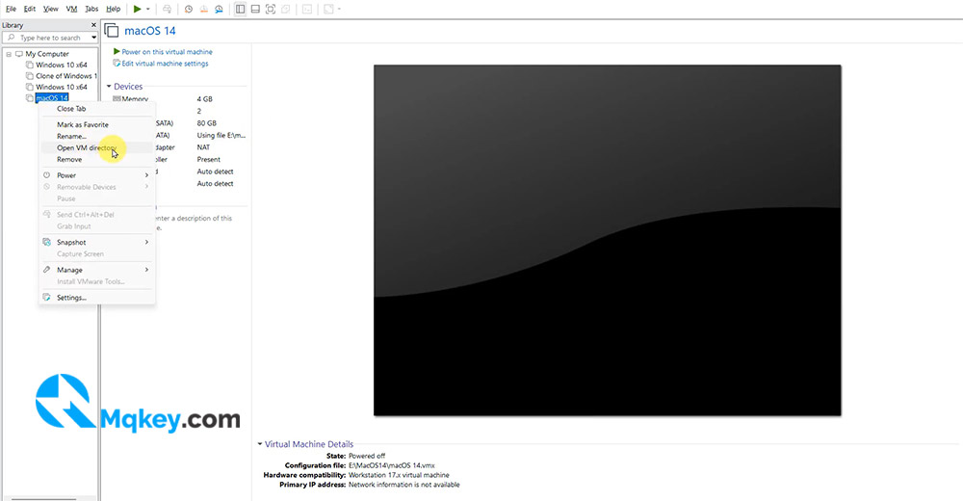Click the console view toolbar icon
Screen dimensions: 963x501
(307, 10)
